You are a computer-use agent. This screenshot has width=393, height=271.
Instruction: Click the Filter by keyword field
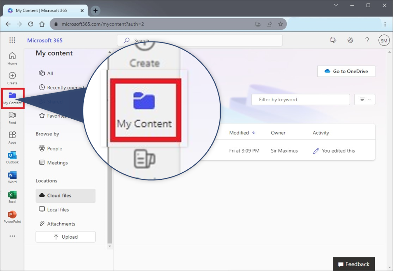300,100
